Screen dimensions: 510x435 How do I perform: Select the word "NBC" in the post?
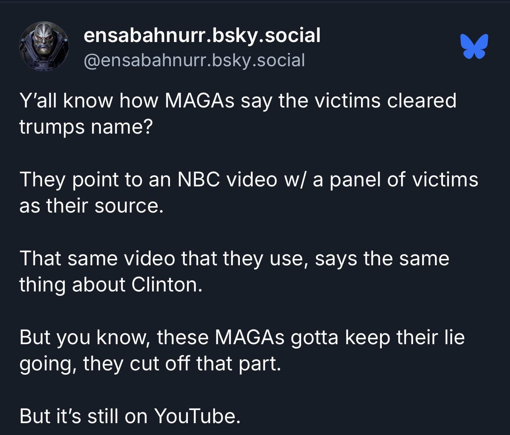pyautogui.click(x=199, y=179)
